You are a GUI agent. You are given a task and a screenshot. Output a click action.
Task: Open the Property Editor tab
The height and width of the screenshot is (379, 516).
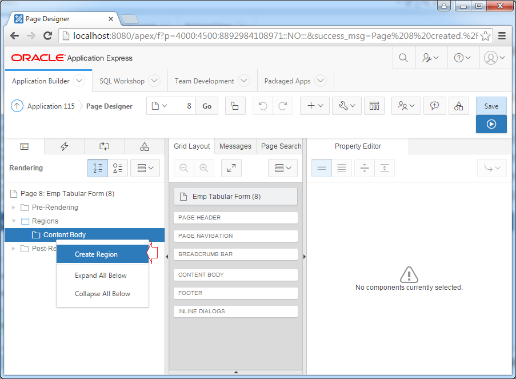point(358,146)
